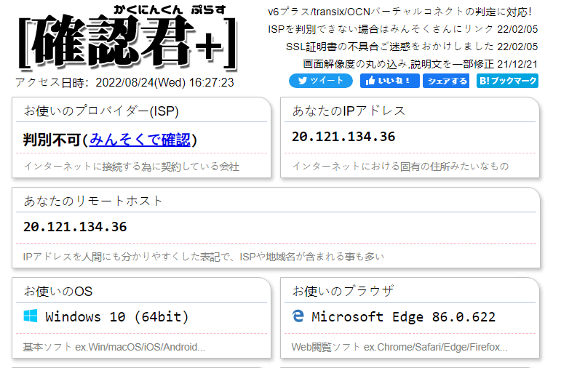The height and width of the screenshot is (368, 561).
Task: Click the v6プラス/transix/OCN news line
Action: [x=399, y=12]
